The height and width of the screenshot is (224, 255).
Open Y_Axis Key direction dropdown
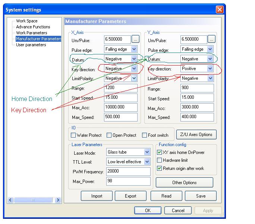pyautogui.click(x=210, y=69)
